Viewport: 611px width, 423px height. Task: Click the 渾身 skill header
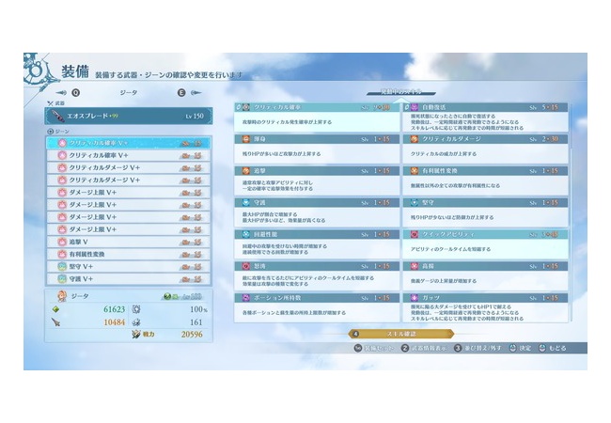(317, 139)
